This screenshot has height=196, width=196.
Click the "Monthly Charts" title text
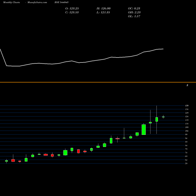pyautogui.click(x=11, y=2)
